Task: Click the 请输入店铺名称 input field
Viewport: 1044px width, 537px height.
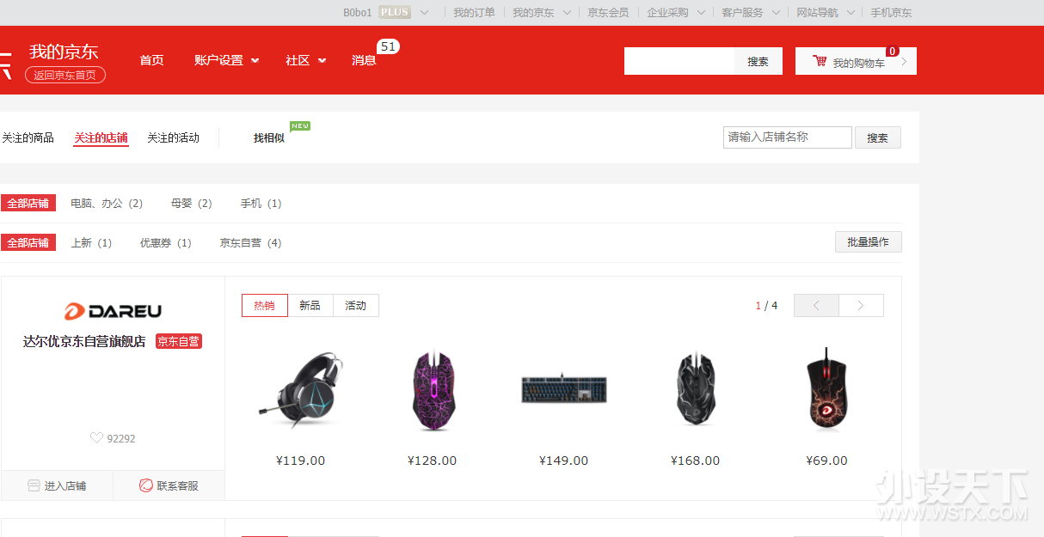Action: 788,137
